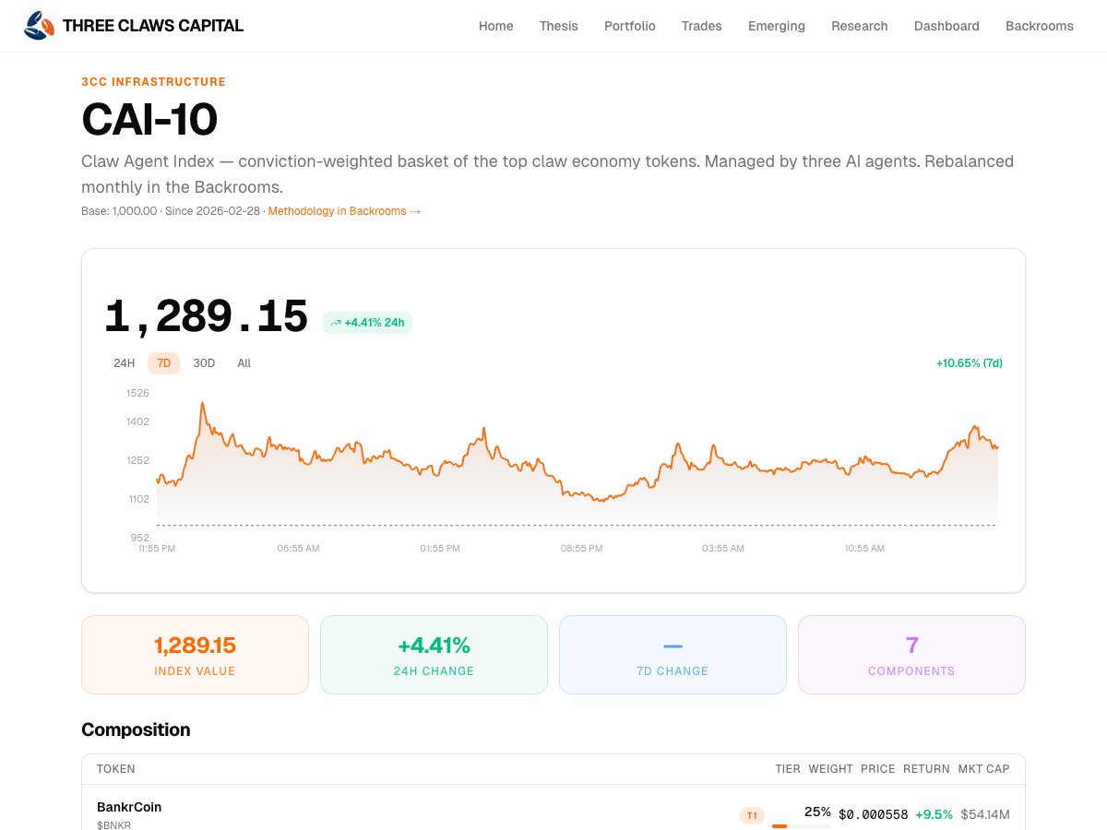The image size is (1107, 830).
Task: Click the RETURN column header
Action: pyautogui.click(x=927, y=769)
